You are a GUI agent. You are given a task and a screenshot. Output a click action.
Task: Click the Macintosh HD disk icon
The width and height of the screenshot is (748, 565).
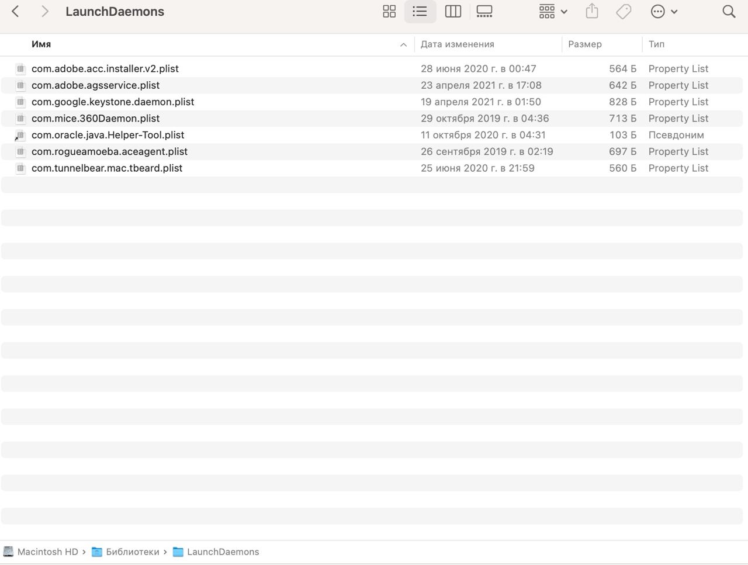pyautogui.click(x=8, y=552)
